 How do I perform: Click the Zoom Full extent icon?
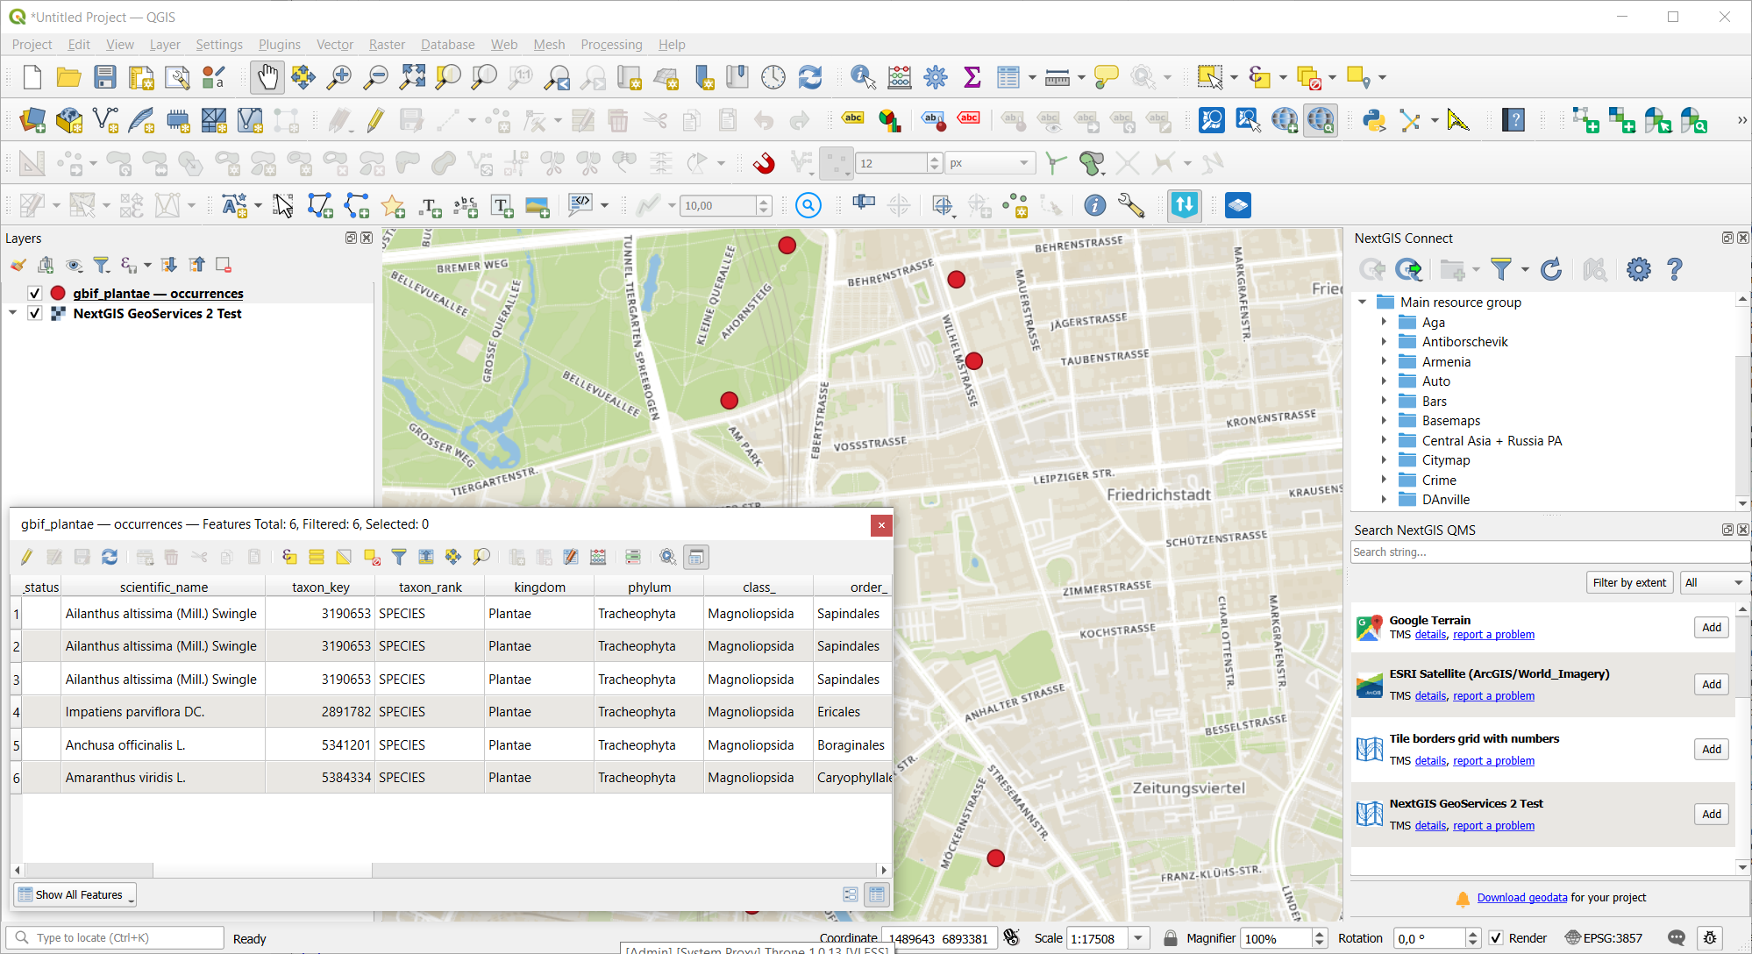[412, 77]
